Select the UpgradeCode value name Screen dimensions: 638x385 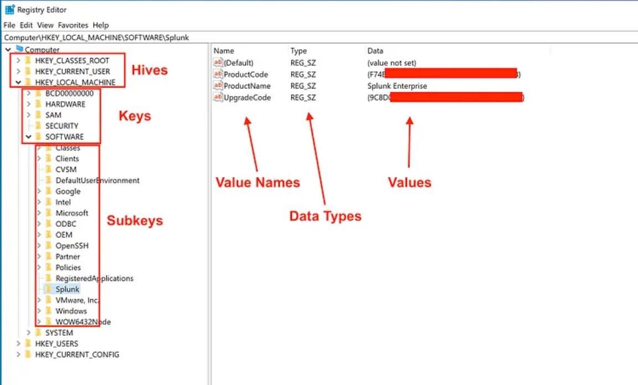click(247, 97)
